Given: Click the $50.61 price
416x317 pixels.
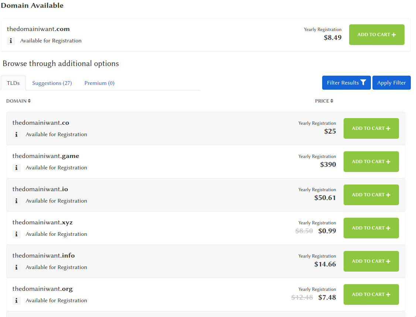Looking at the screenshot, I should 325,198.
